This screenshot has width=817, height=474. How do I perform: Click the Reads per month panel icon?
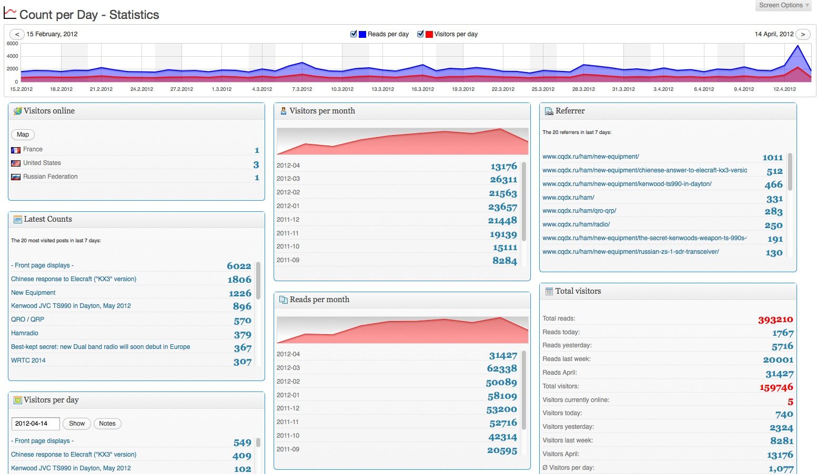(284, 300)
